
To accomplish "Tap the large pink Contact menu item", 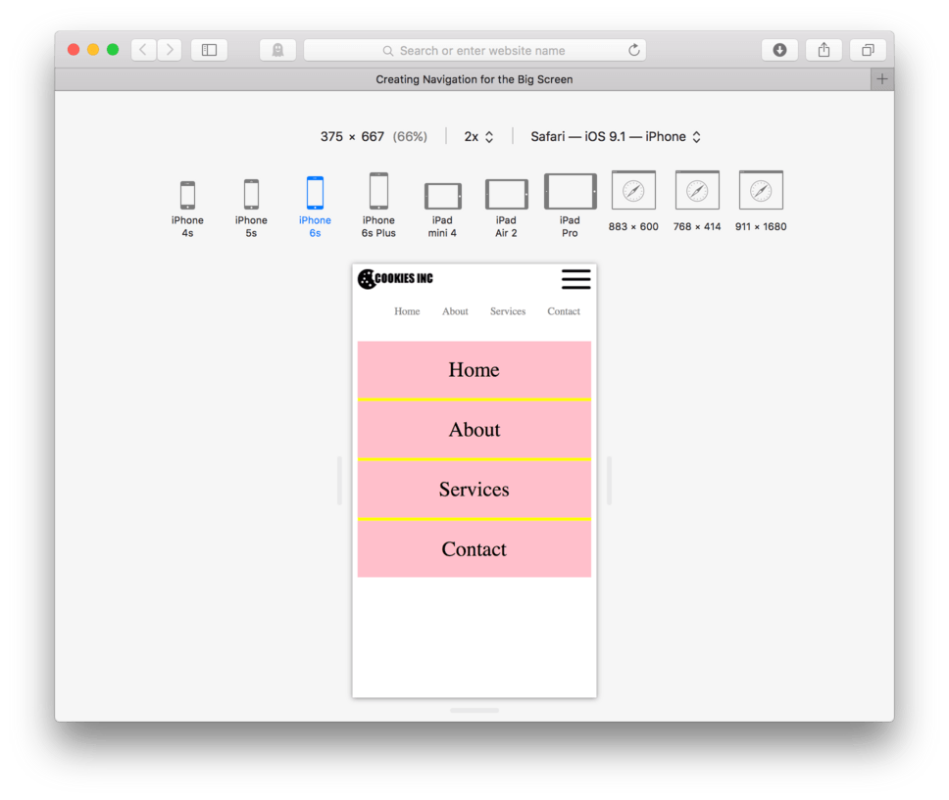I will coord(474,549).
